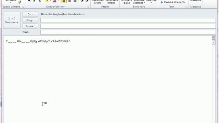Click the decrease indent icon

(82, 1)
